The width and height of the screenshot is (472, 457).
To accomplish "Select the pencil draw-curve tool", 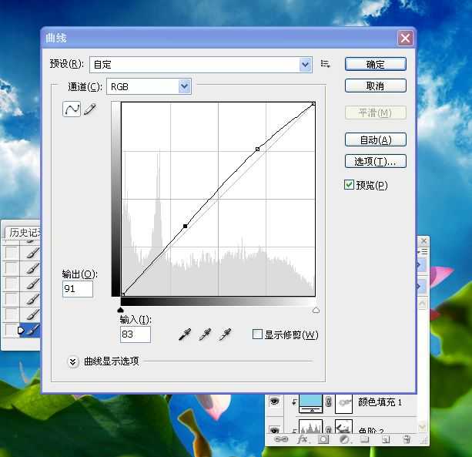I will pyautogui.click(x=90, y=109).
